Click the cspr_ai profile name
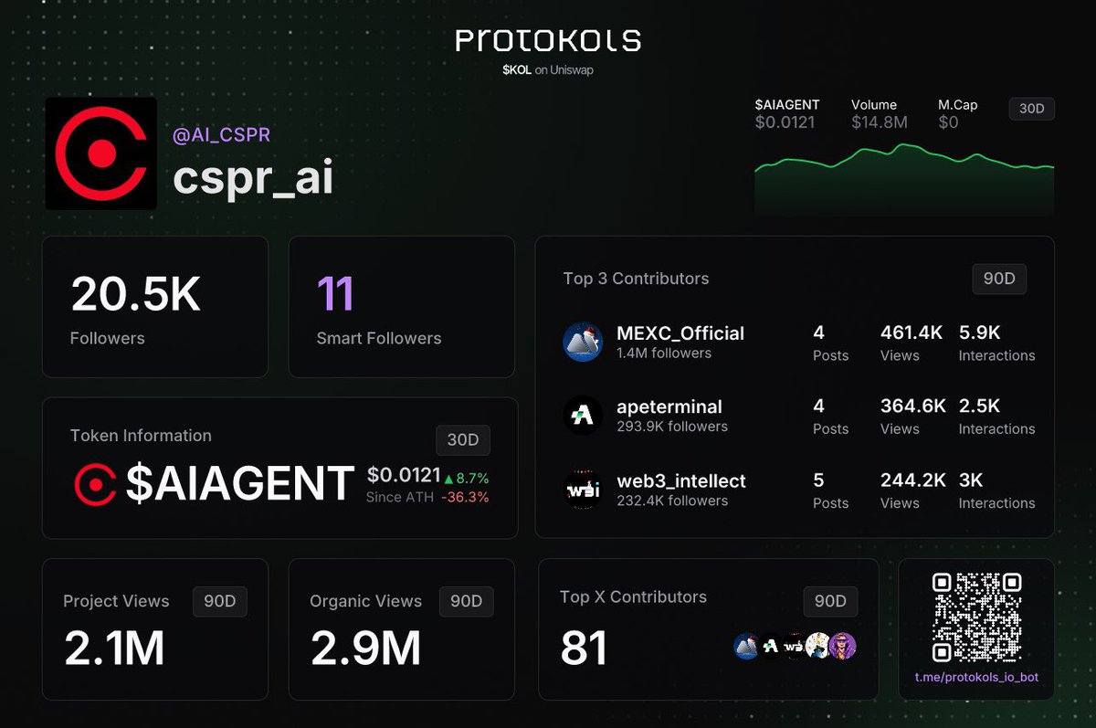1096x728 pixels. [x=253, y=179]
